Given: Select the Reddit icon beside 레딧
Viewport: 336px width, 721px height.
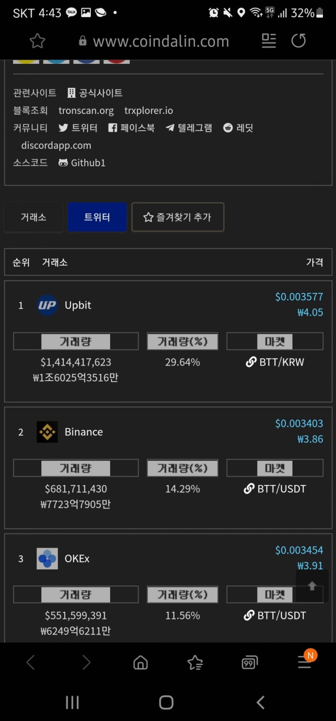Looking at the screenshot, I should click(228, 128).
